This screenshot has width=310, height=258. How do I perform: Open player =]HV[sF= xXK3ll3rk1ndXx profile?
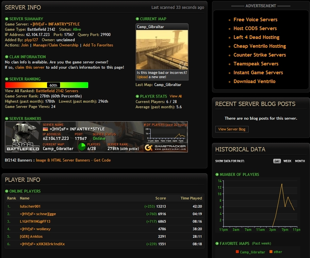click(x=42, y=244)
